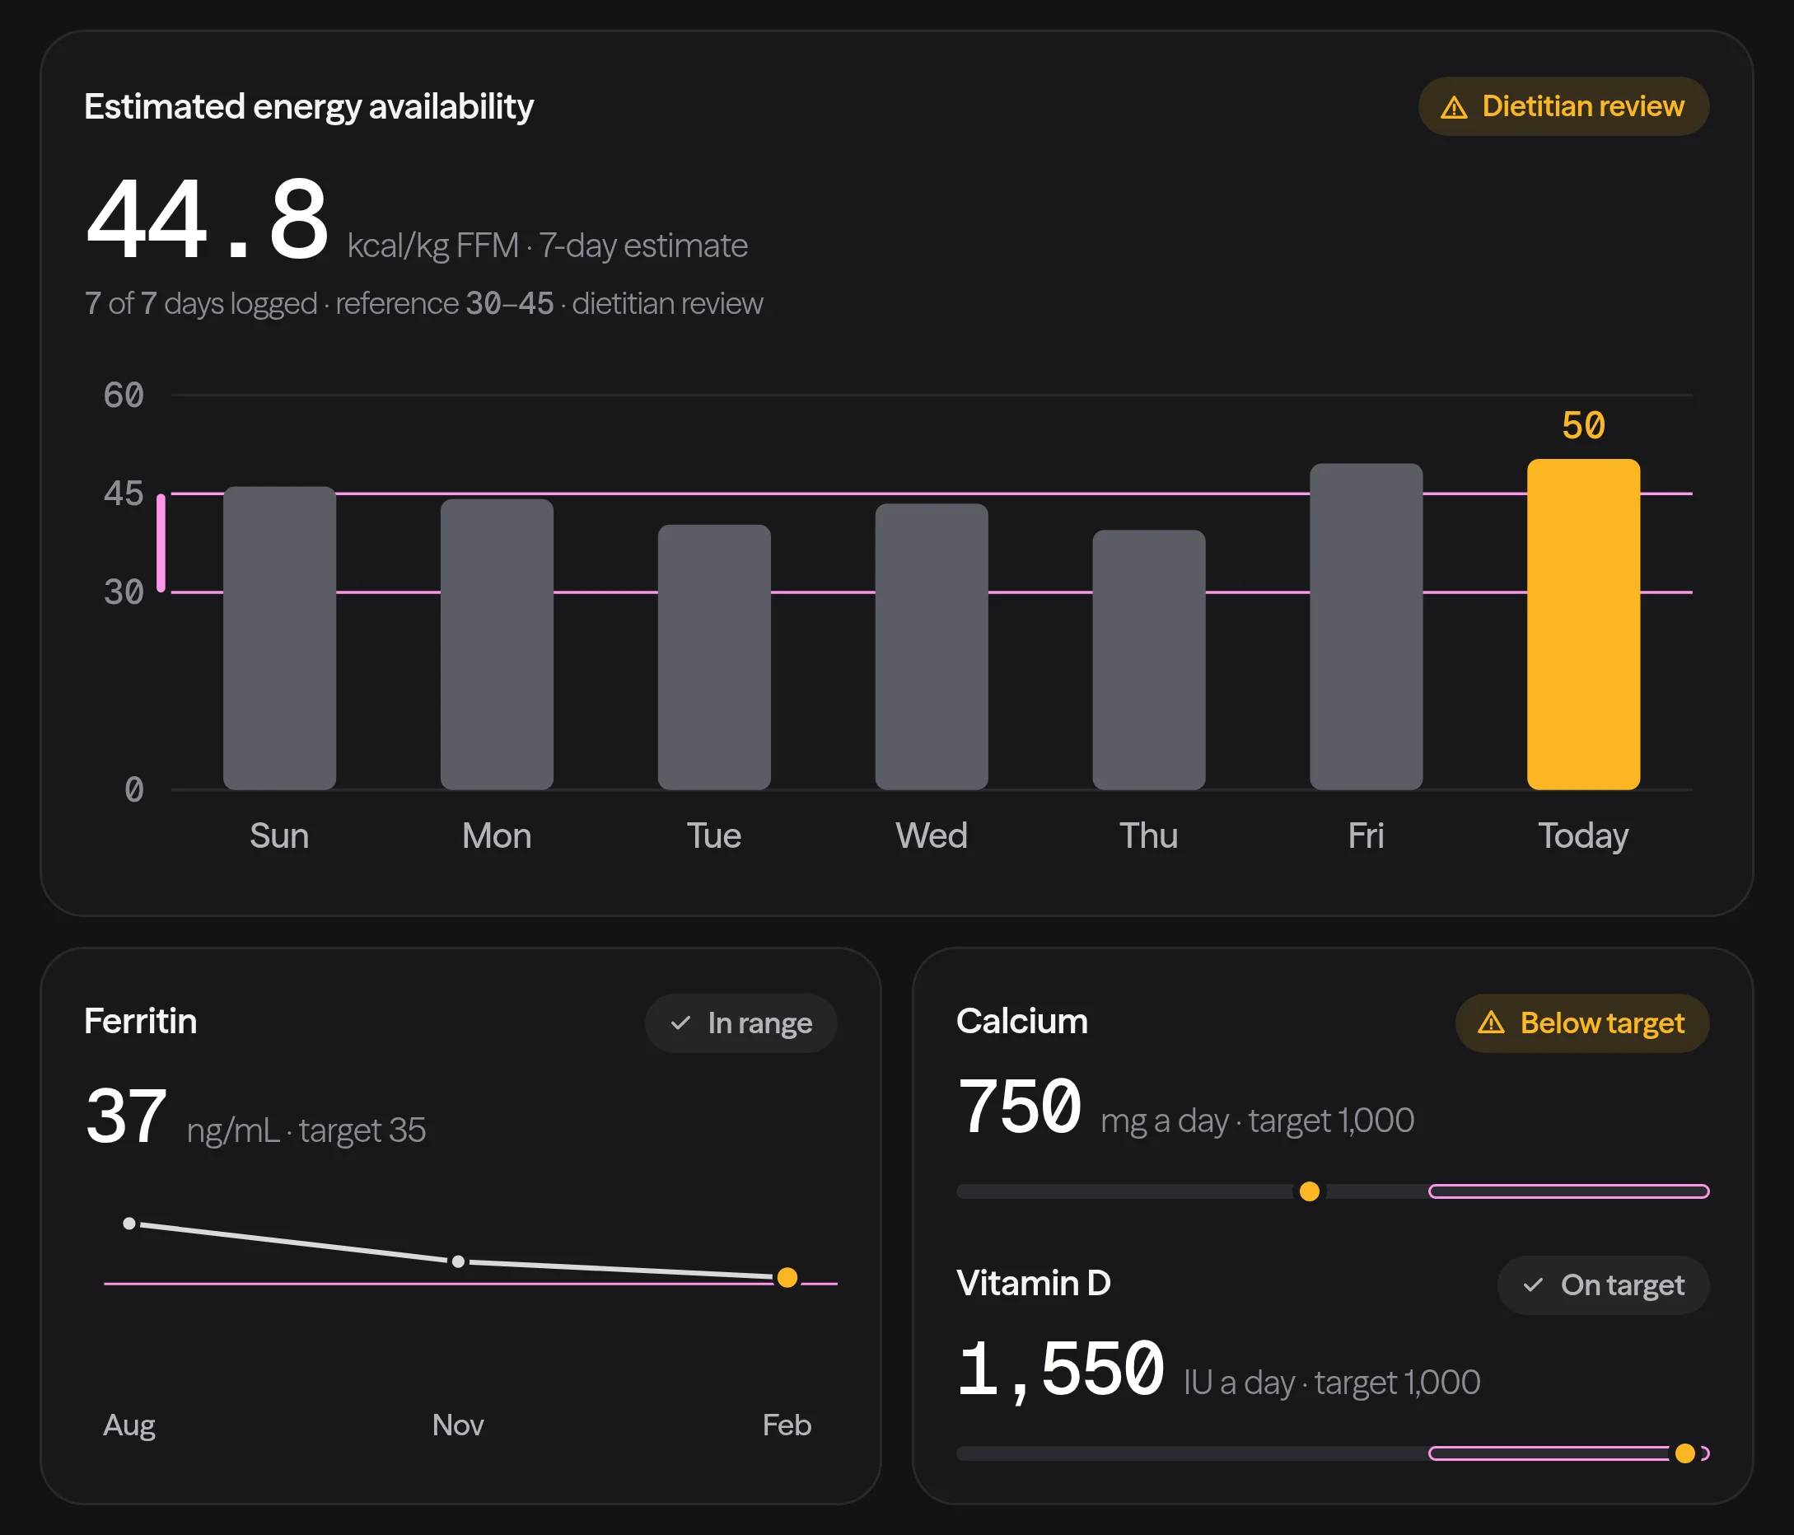
Task: Click the Calcium progress marker dot
Action: 1310,1191
